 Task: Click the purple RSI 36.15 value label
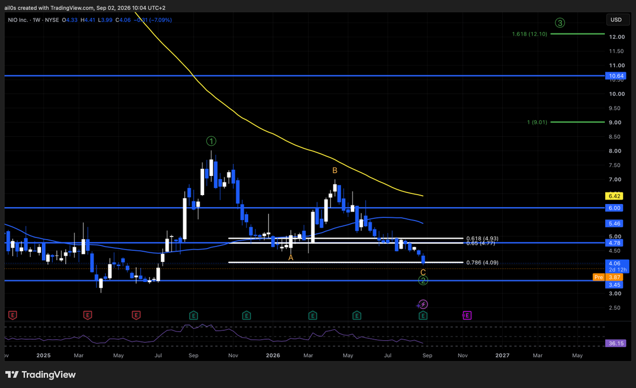616,343
